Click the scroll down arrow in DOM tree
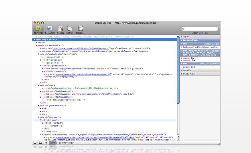The image size is (251, 153). [x=178, y=139]
